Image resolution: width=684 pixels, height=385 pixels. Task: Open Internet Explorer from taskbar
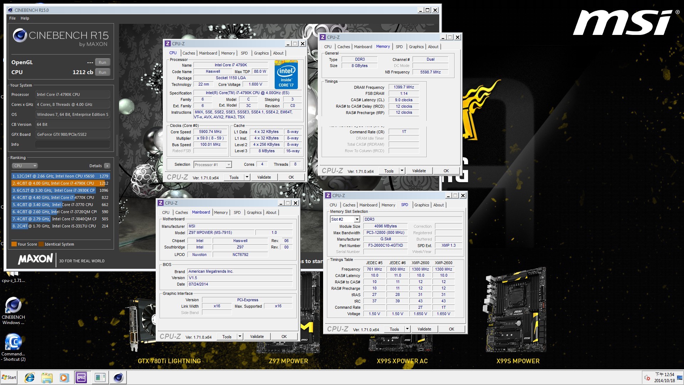point(30,378)
